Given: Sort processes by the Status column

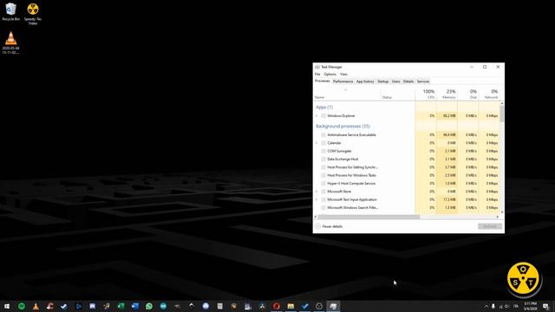Looking at the screenshot, I should pos(398,94).
